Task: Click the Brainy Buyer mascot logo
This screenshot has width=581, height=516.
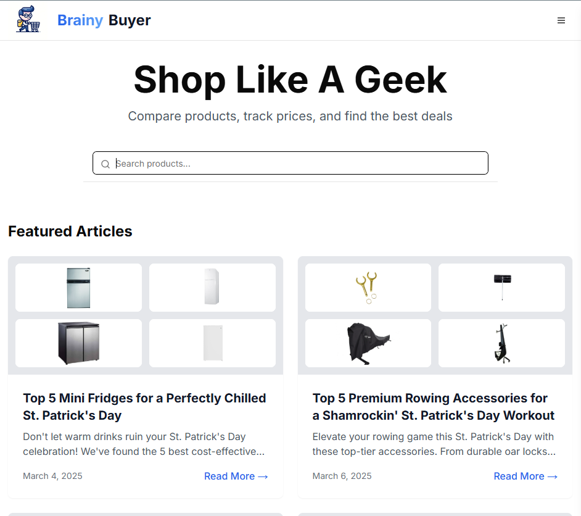Action: tap(28, 20)
